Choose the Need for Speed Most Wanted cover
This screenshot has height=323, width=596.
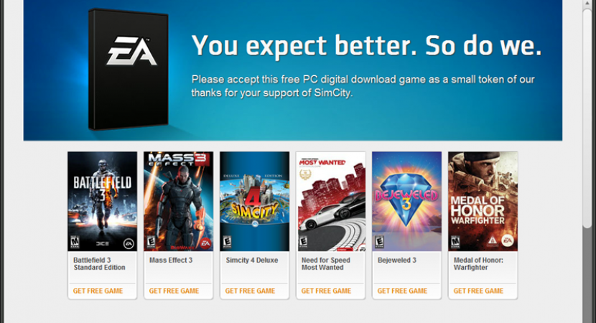pos(331,202)
